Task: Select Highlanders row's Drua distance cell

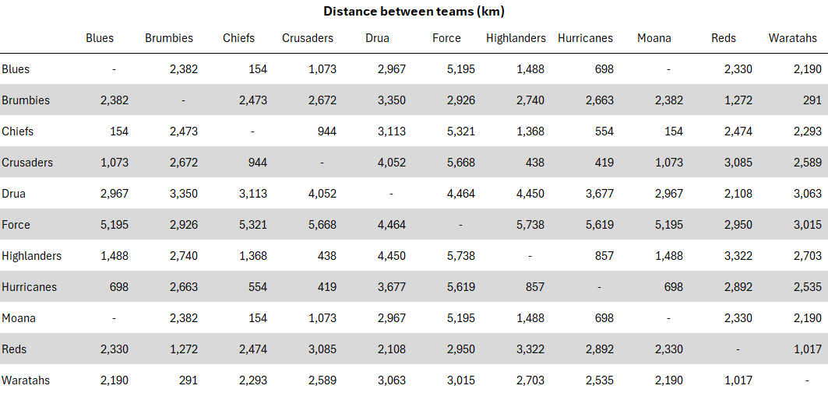Action: point(391,256)
